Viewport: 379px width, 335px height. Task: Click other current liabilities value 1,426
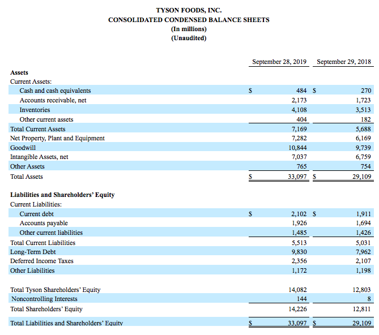[363, 233]
